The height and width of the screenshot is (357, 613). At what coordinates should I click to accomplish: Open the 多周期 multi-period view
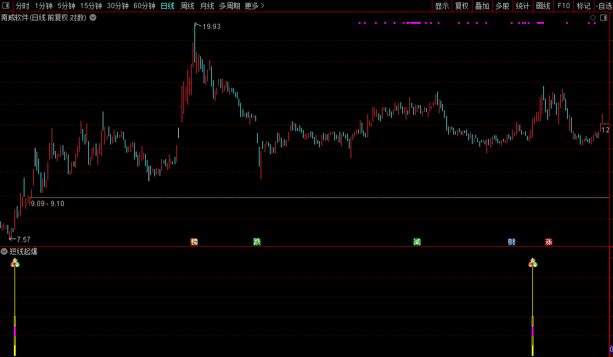click(x=229, y=6)
